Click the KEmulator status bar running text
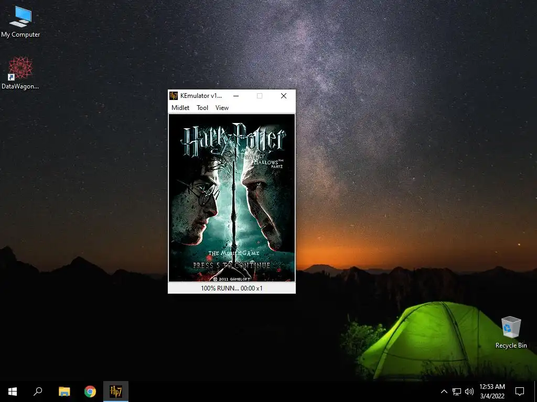The width and height of the screenshot is (537, 402). 232,288
